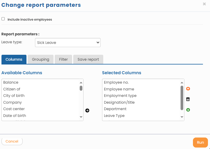
Task: Select Balance in Available Columns
Action: tap(11, 82)
